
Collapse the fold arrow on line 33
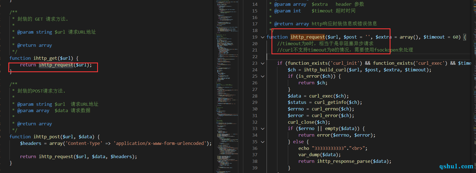point(263,129)
